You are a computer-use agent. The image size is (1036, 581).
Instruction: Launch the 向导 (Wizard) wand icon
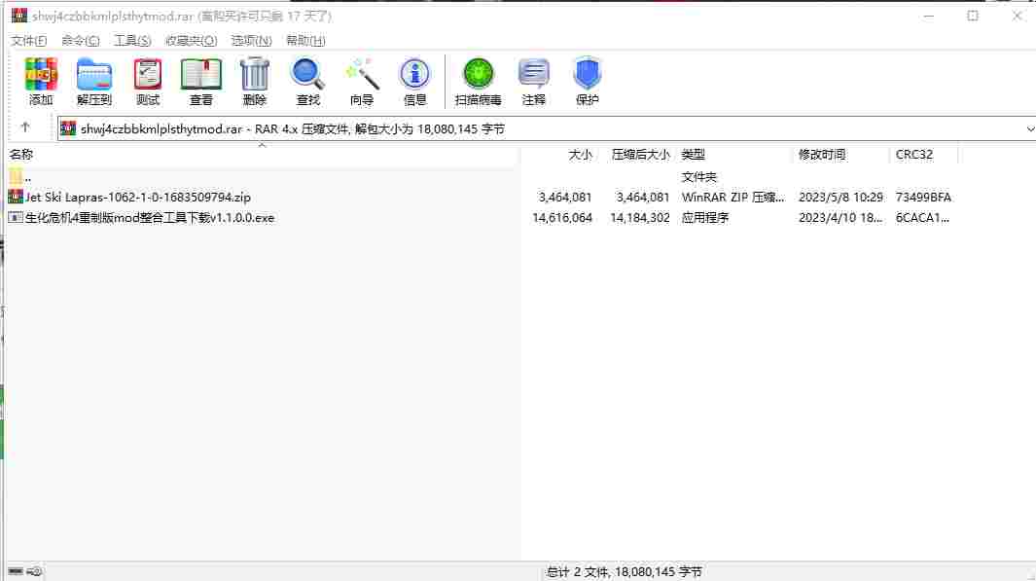pos(362,81)
